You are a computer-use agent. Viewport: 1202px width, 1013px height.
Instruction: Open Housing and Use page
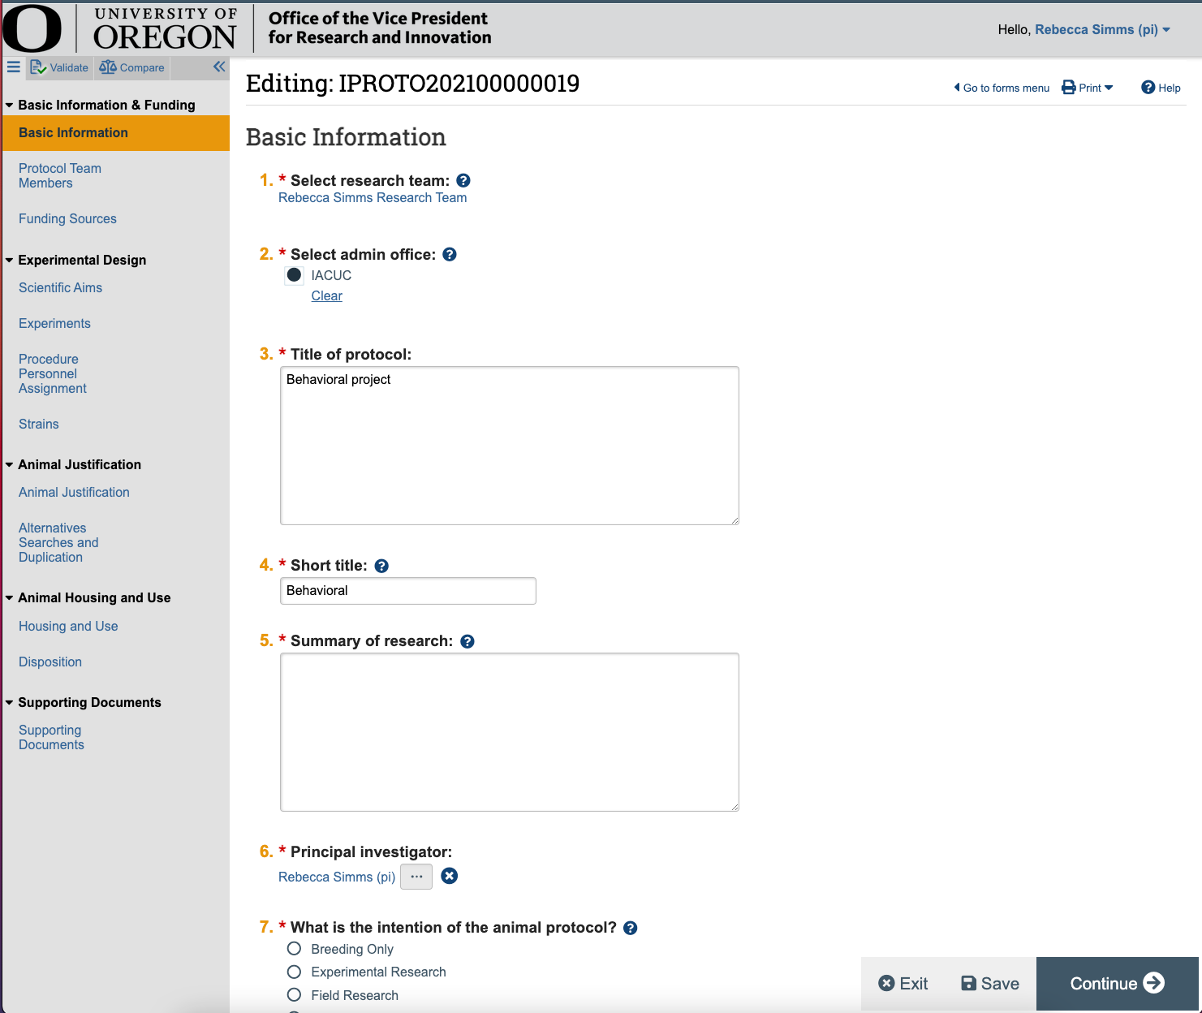tap(68, 627)
